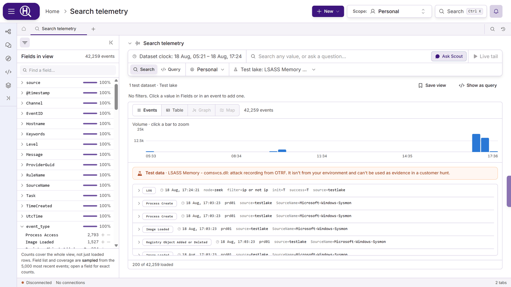Expand the Registry Object Added or Deleted event

[x=139, y=242]
